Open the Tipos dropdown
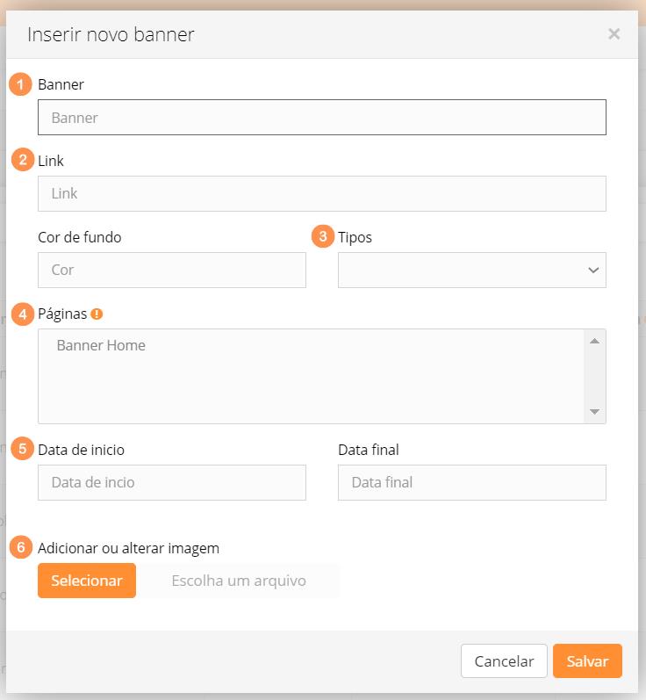Viewport: 646px width, 700px height. (471, 271)
